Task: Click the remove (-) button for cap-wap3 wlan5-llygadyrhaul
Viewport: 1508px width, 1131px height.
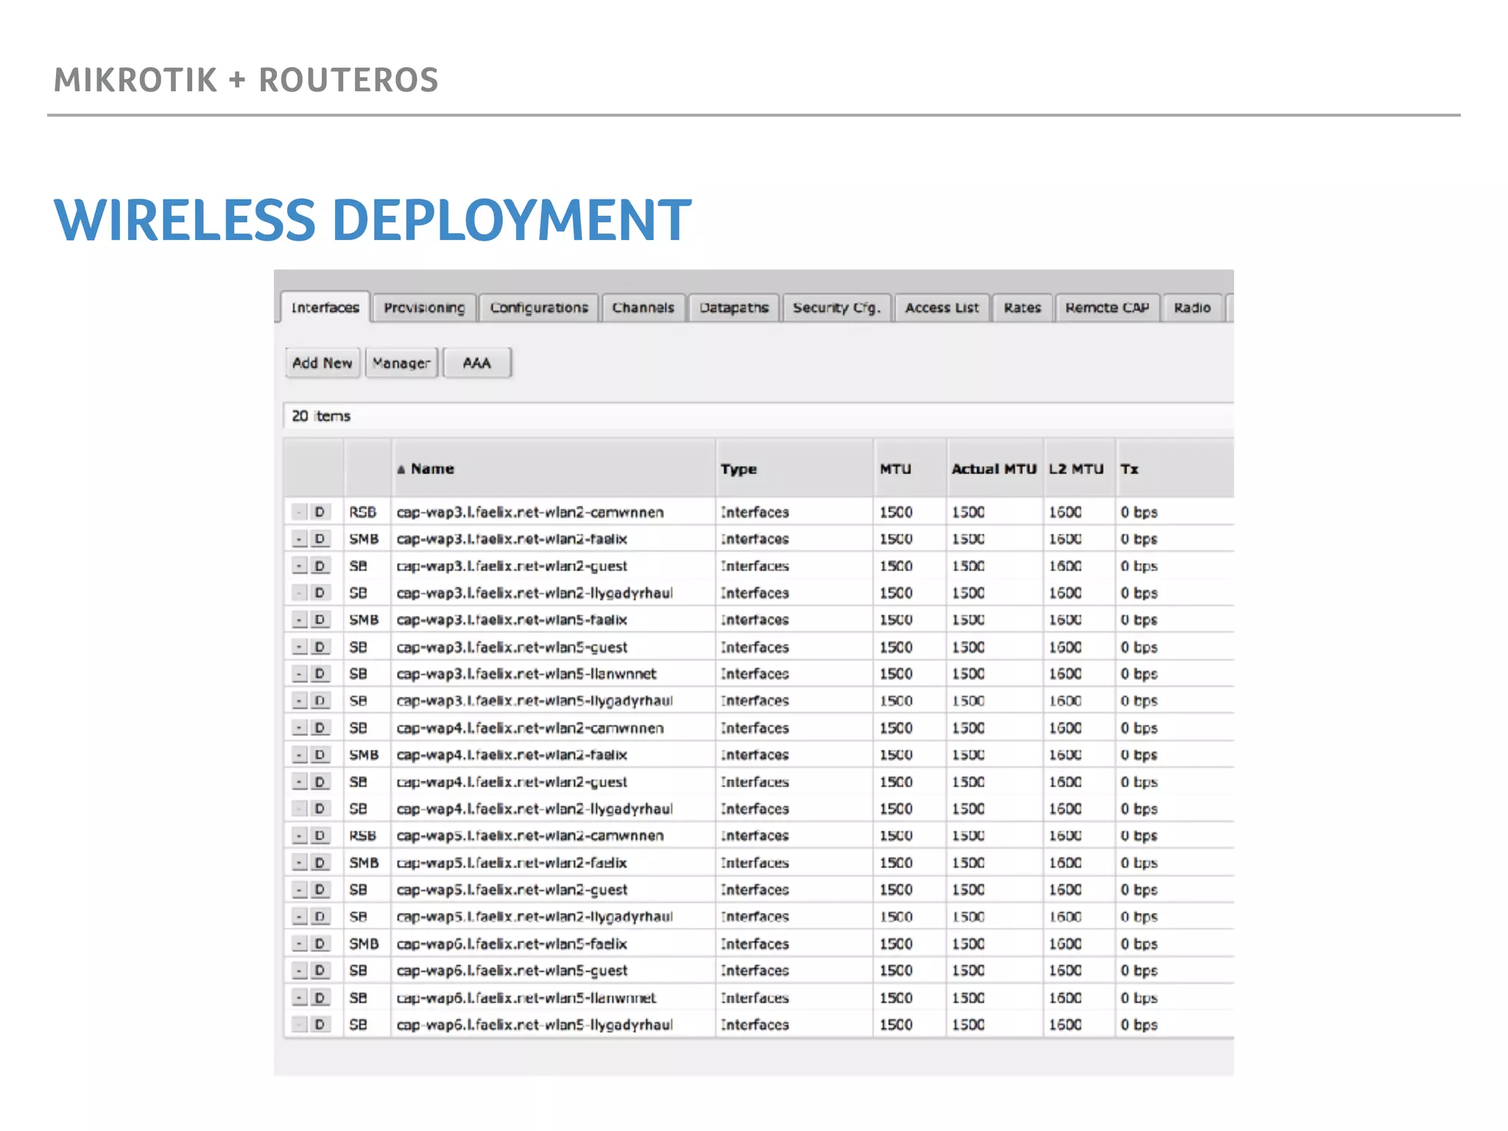Action: click(x=299, y=701)
